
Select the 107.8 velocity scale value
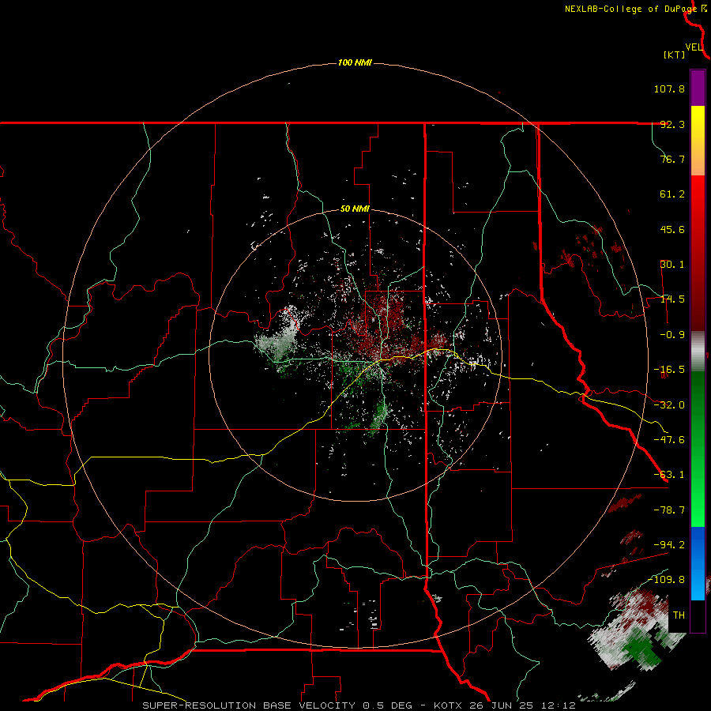click(669, 88)
